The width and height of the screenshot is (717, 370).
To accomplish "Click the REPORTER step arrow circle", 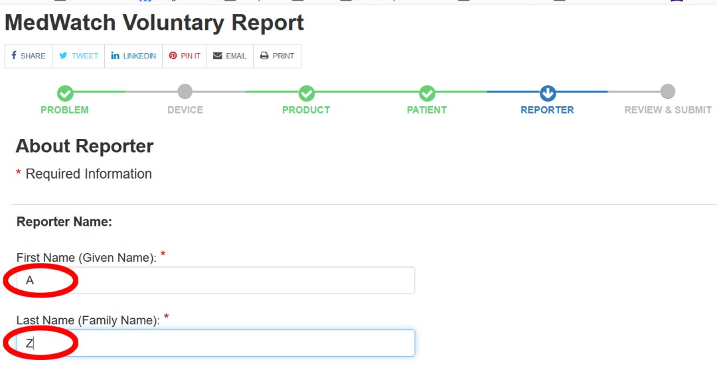I will click(x=548, y=93).
